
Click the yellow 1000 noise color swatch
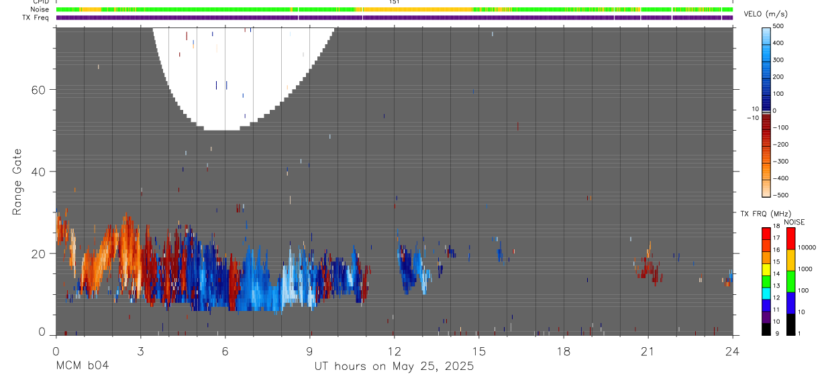pyautogui.click(x=790, y=260)
